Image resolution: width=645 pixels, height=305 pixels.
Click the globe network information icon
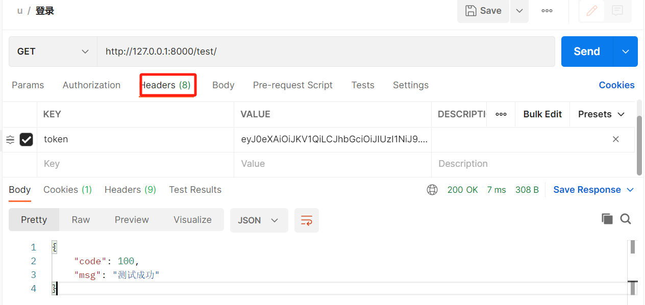pyautogui.click(x=432, y=190)
